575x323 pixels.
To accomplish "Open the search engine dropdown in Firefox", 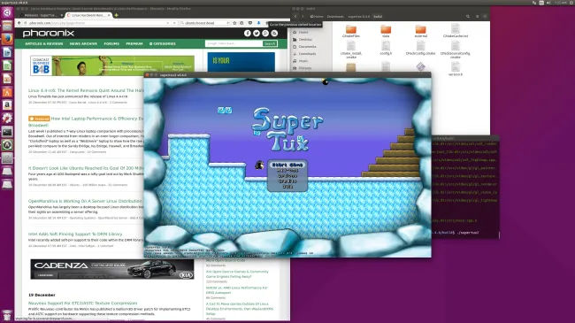I will coord(182,23).
